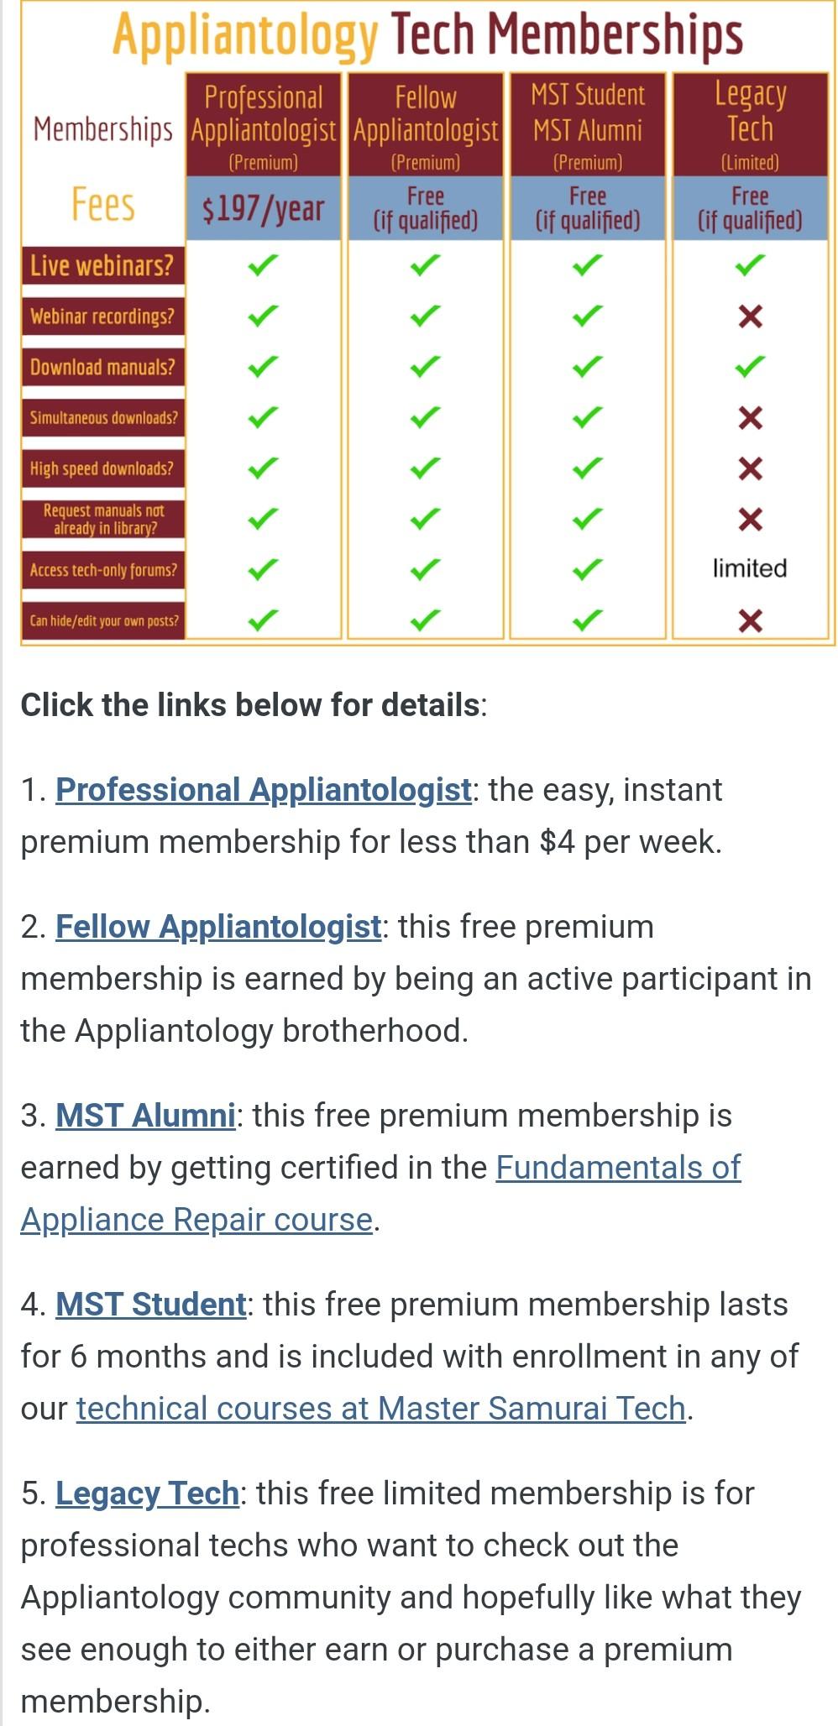
Task: Open the Professional Appliantologist link
Action: pyautogui.click(x=263, y=790)
